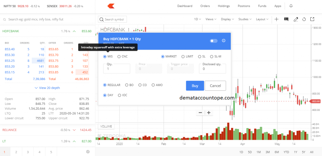Viewport: 322px width, 156px height.
Task: Set chart range to 6M
Action: click(277, 152)
